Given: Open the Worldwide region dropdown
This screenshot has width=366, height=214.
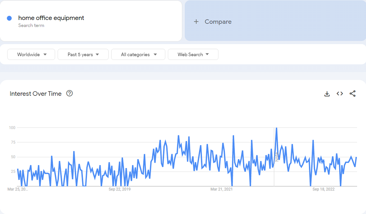Looking at the screenshot, I should 31,54.
